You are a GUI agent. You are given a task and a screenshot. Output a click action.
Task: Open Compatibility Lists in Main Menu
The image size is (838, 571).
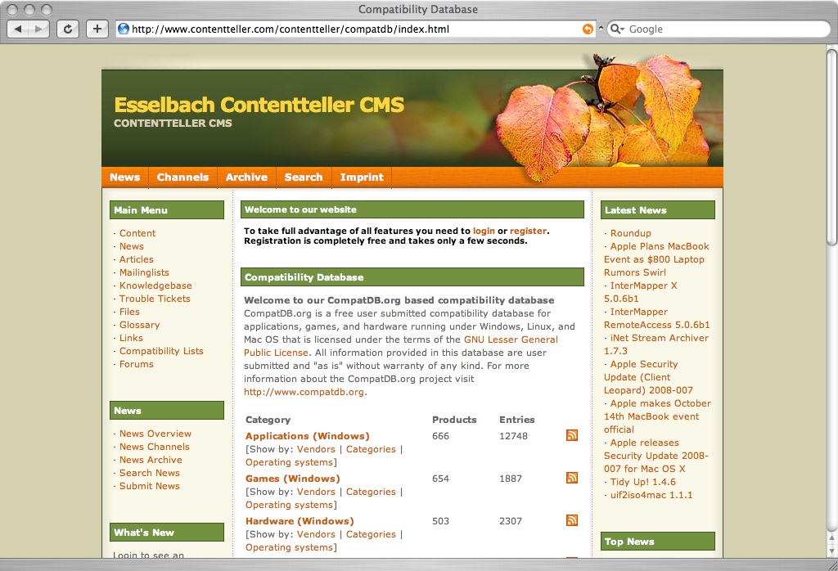click(x=161, y=351)
